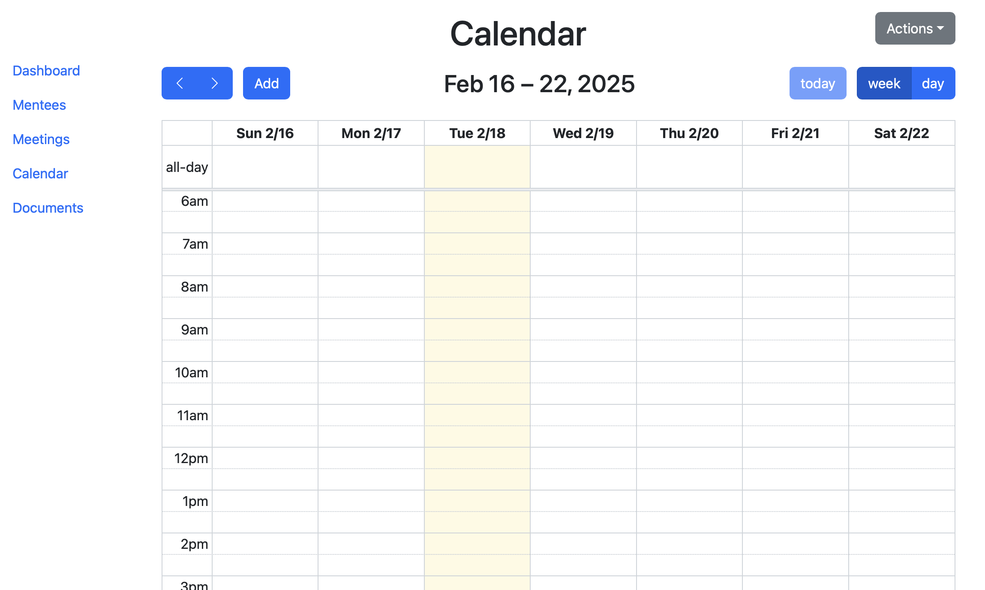
Task: Switch to day view
Action: pyautogui.click(x=933, y=83)
